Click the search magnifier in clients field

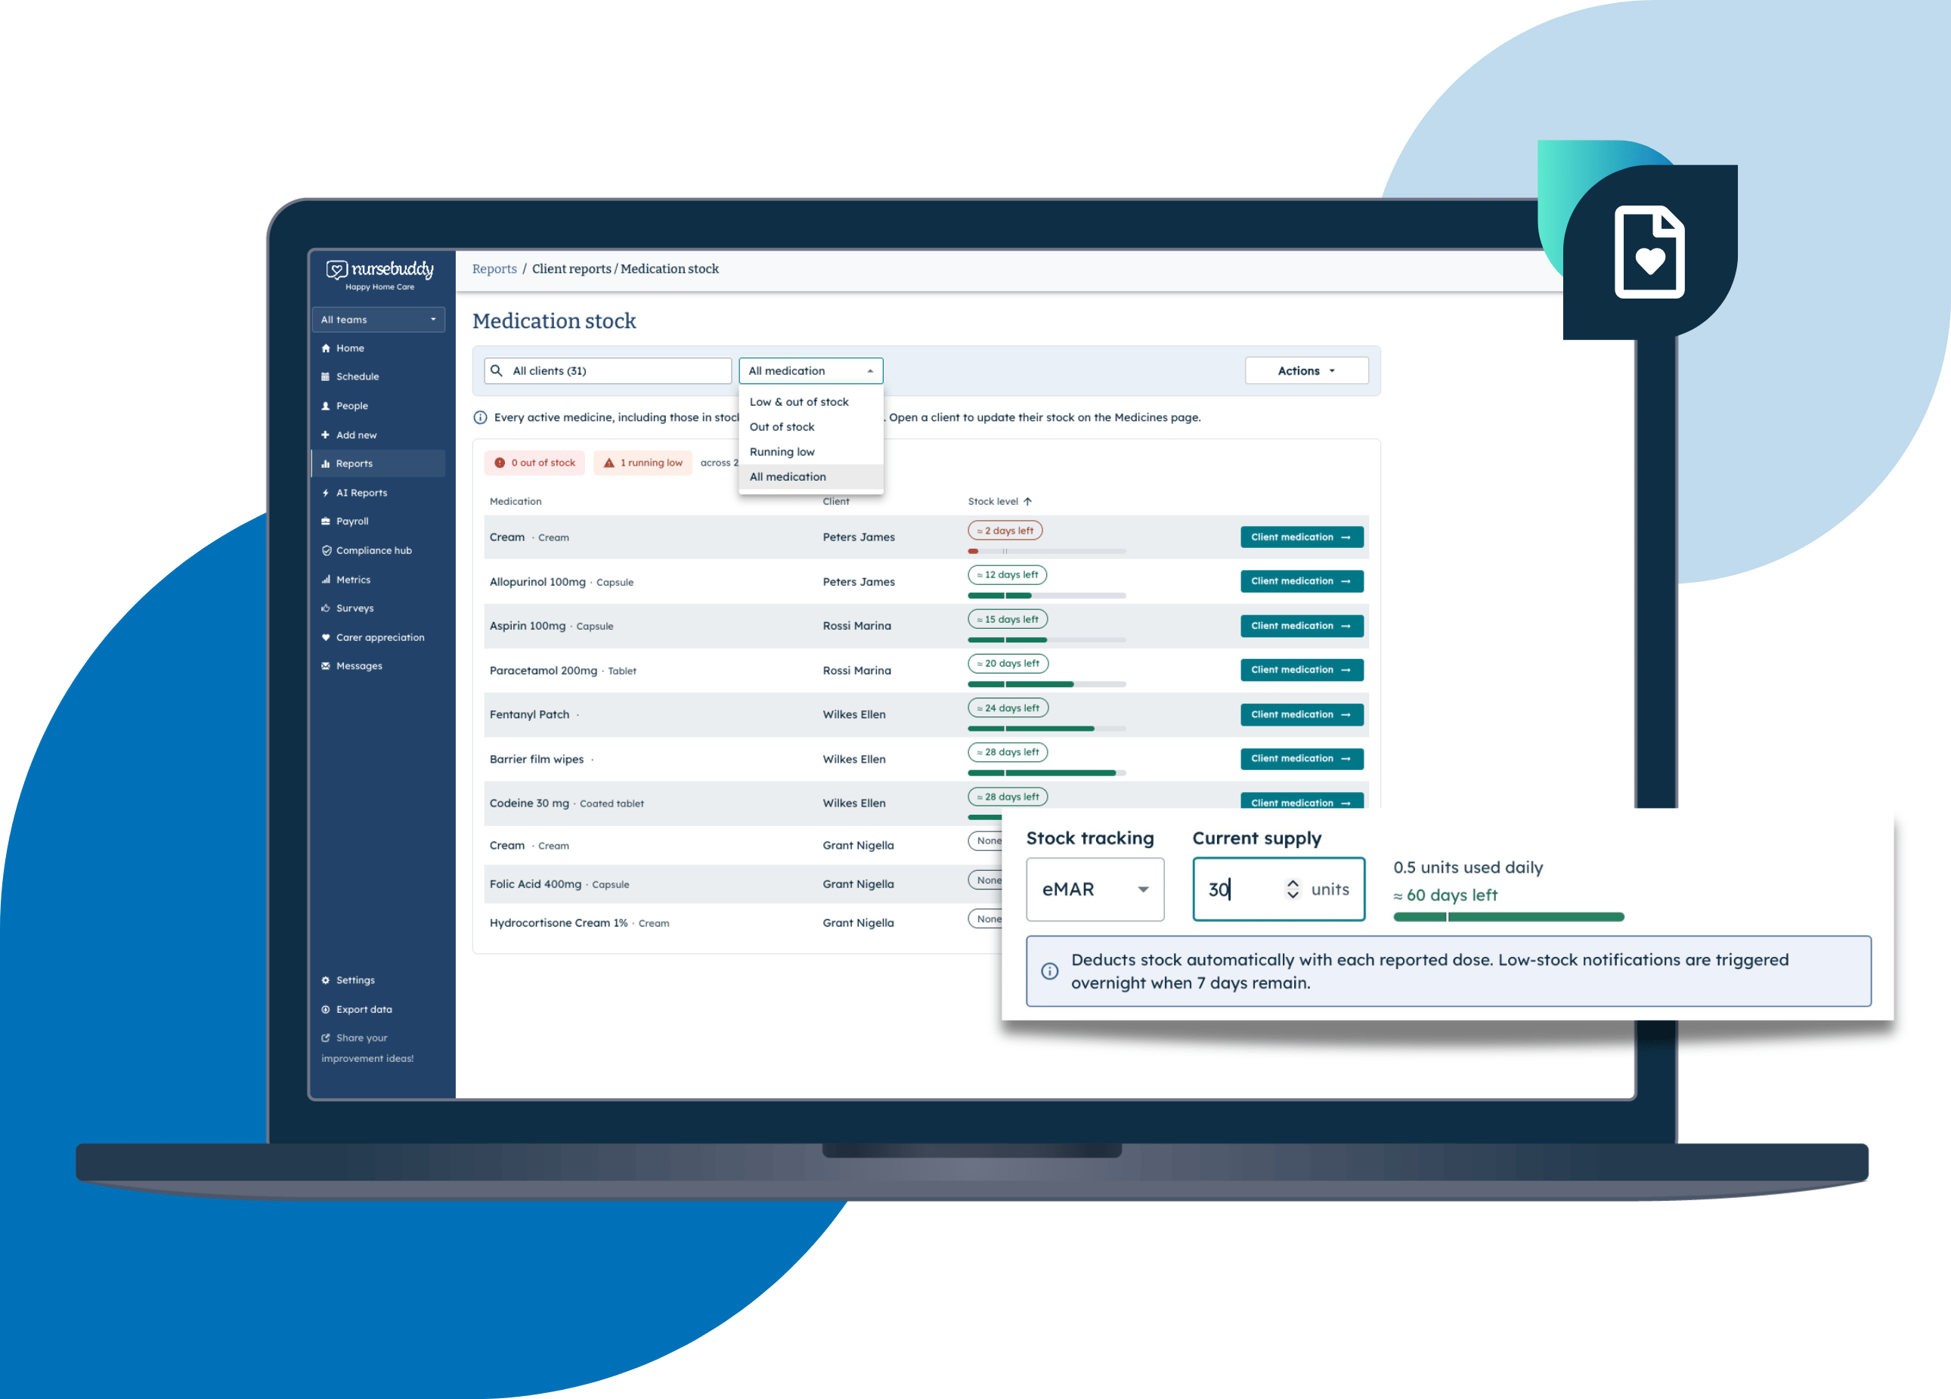click(497, 370)
